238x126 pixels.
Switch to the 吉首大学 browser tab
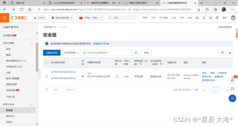27,3
